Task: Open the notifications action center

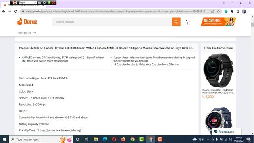Action: point(248,139)
